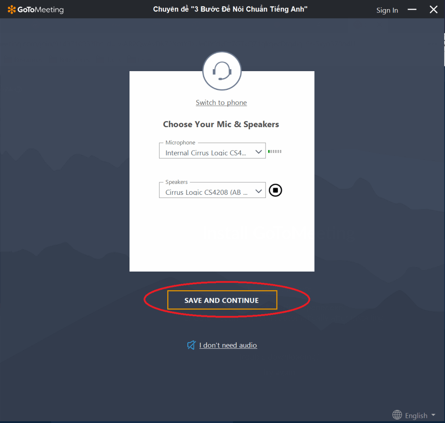Click the meeting title in the header
This screenshot has width=445, height=423.
click(230, 10)
